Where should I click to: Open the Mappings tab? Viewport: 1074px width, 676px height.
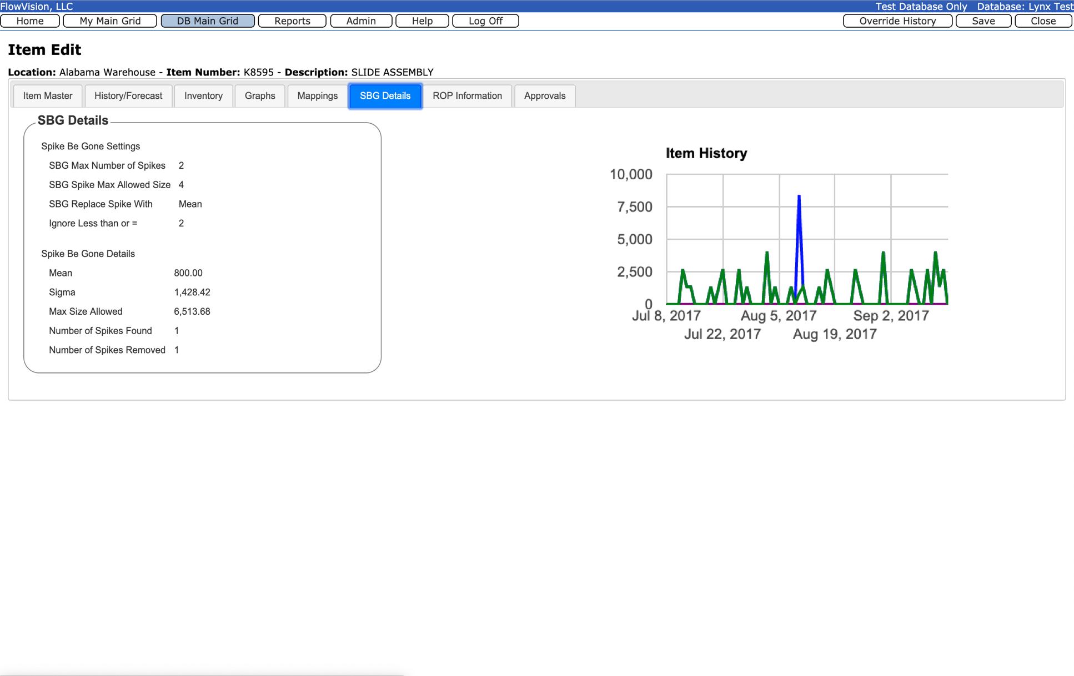tap(317, 96)
